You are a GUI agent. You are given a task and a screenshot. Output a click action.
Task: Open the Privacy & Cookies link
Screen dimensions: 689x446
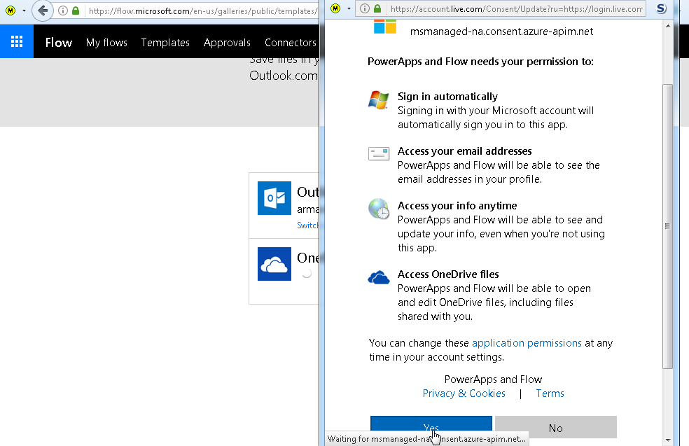[464, 393]
